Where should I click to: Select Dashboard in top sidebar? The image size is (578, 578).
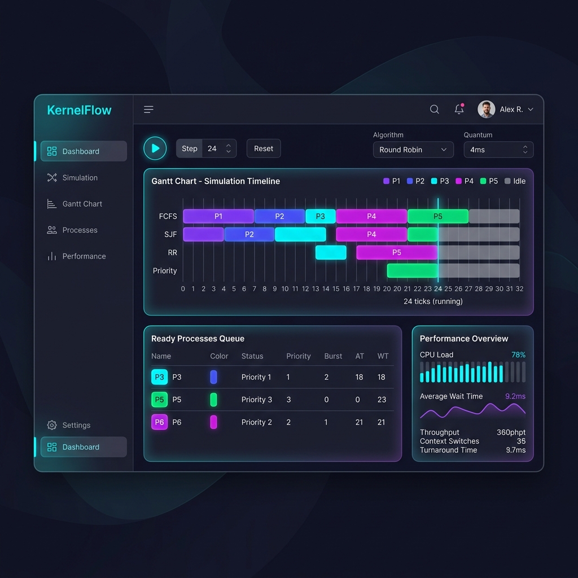pyautogui.click(x=84, y=151)
